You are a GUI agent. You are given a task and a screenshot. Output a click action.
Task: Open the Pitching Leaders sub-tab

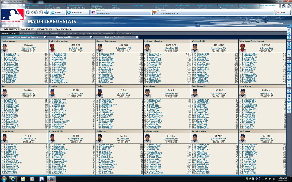(x=28, y=33)
